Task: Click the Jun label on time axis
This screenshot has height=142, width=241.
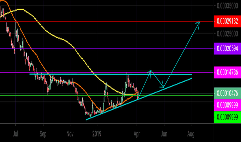Action: (x=164, y=134)
